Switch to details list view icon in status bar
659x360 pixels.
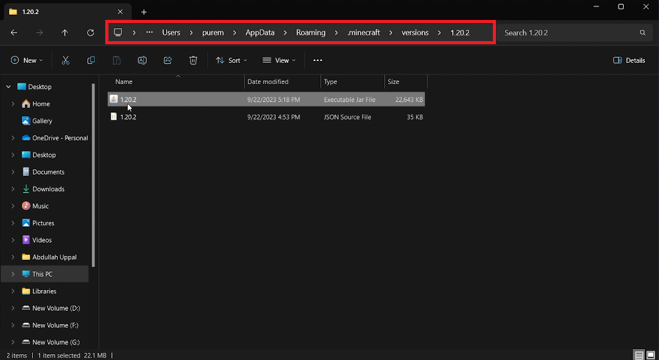[639, 356]
